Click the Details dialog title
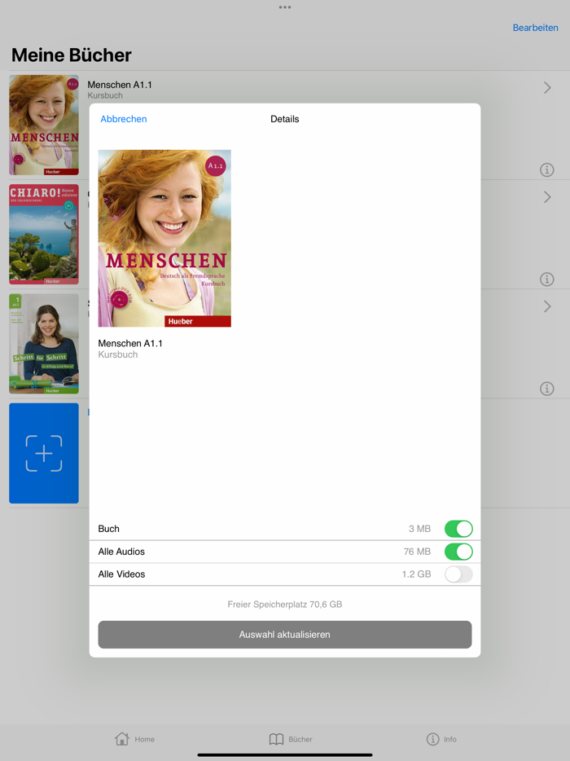This screenshot has width=570, height=761. pyautogui.click(x=285, y=119)
